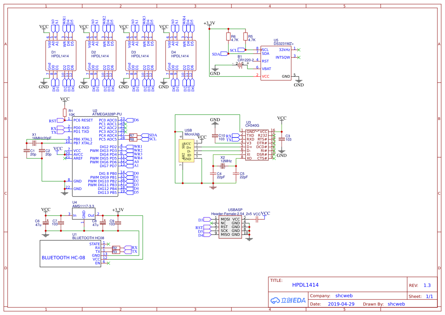Click resistor R5 4.7K symbol

[246, 37]
